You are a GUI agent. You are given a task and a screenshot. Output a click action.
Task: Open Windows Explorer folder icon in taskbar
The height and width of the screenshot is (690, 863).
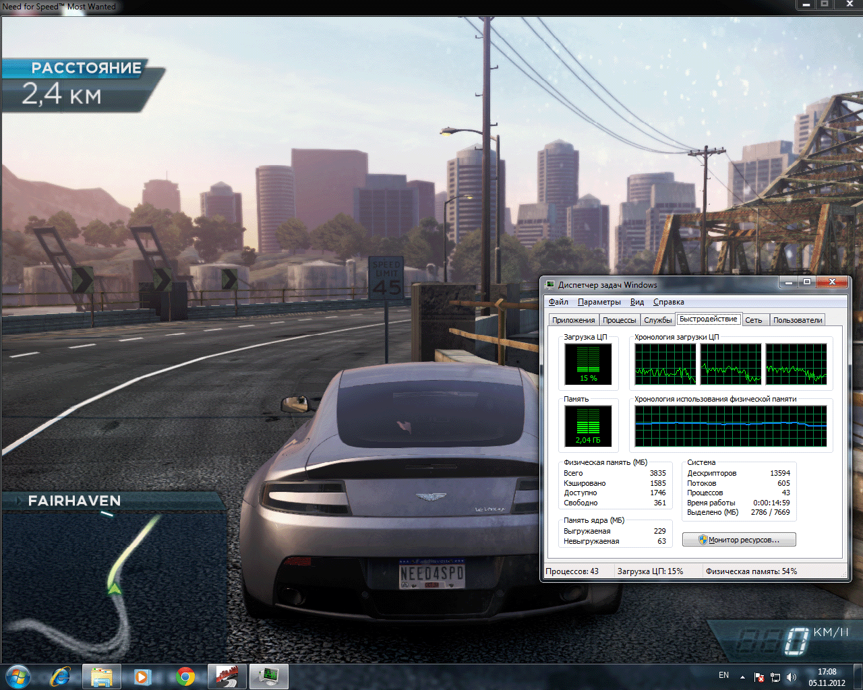[x=102, y=677]
